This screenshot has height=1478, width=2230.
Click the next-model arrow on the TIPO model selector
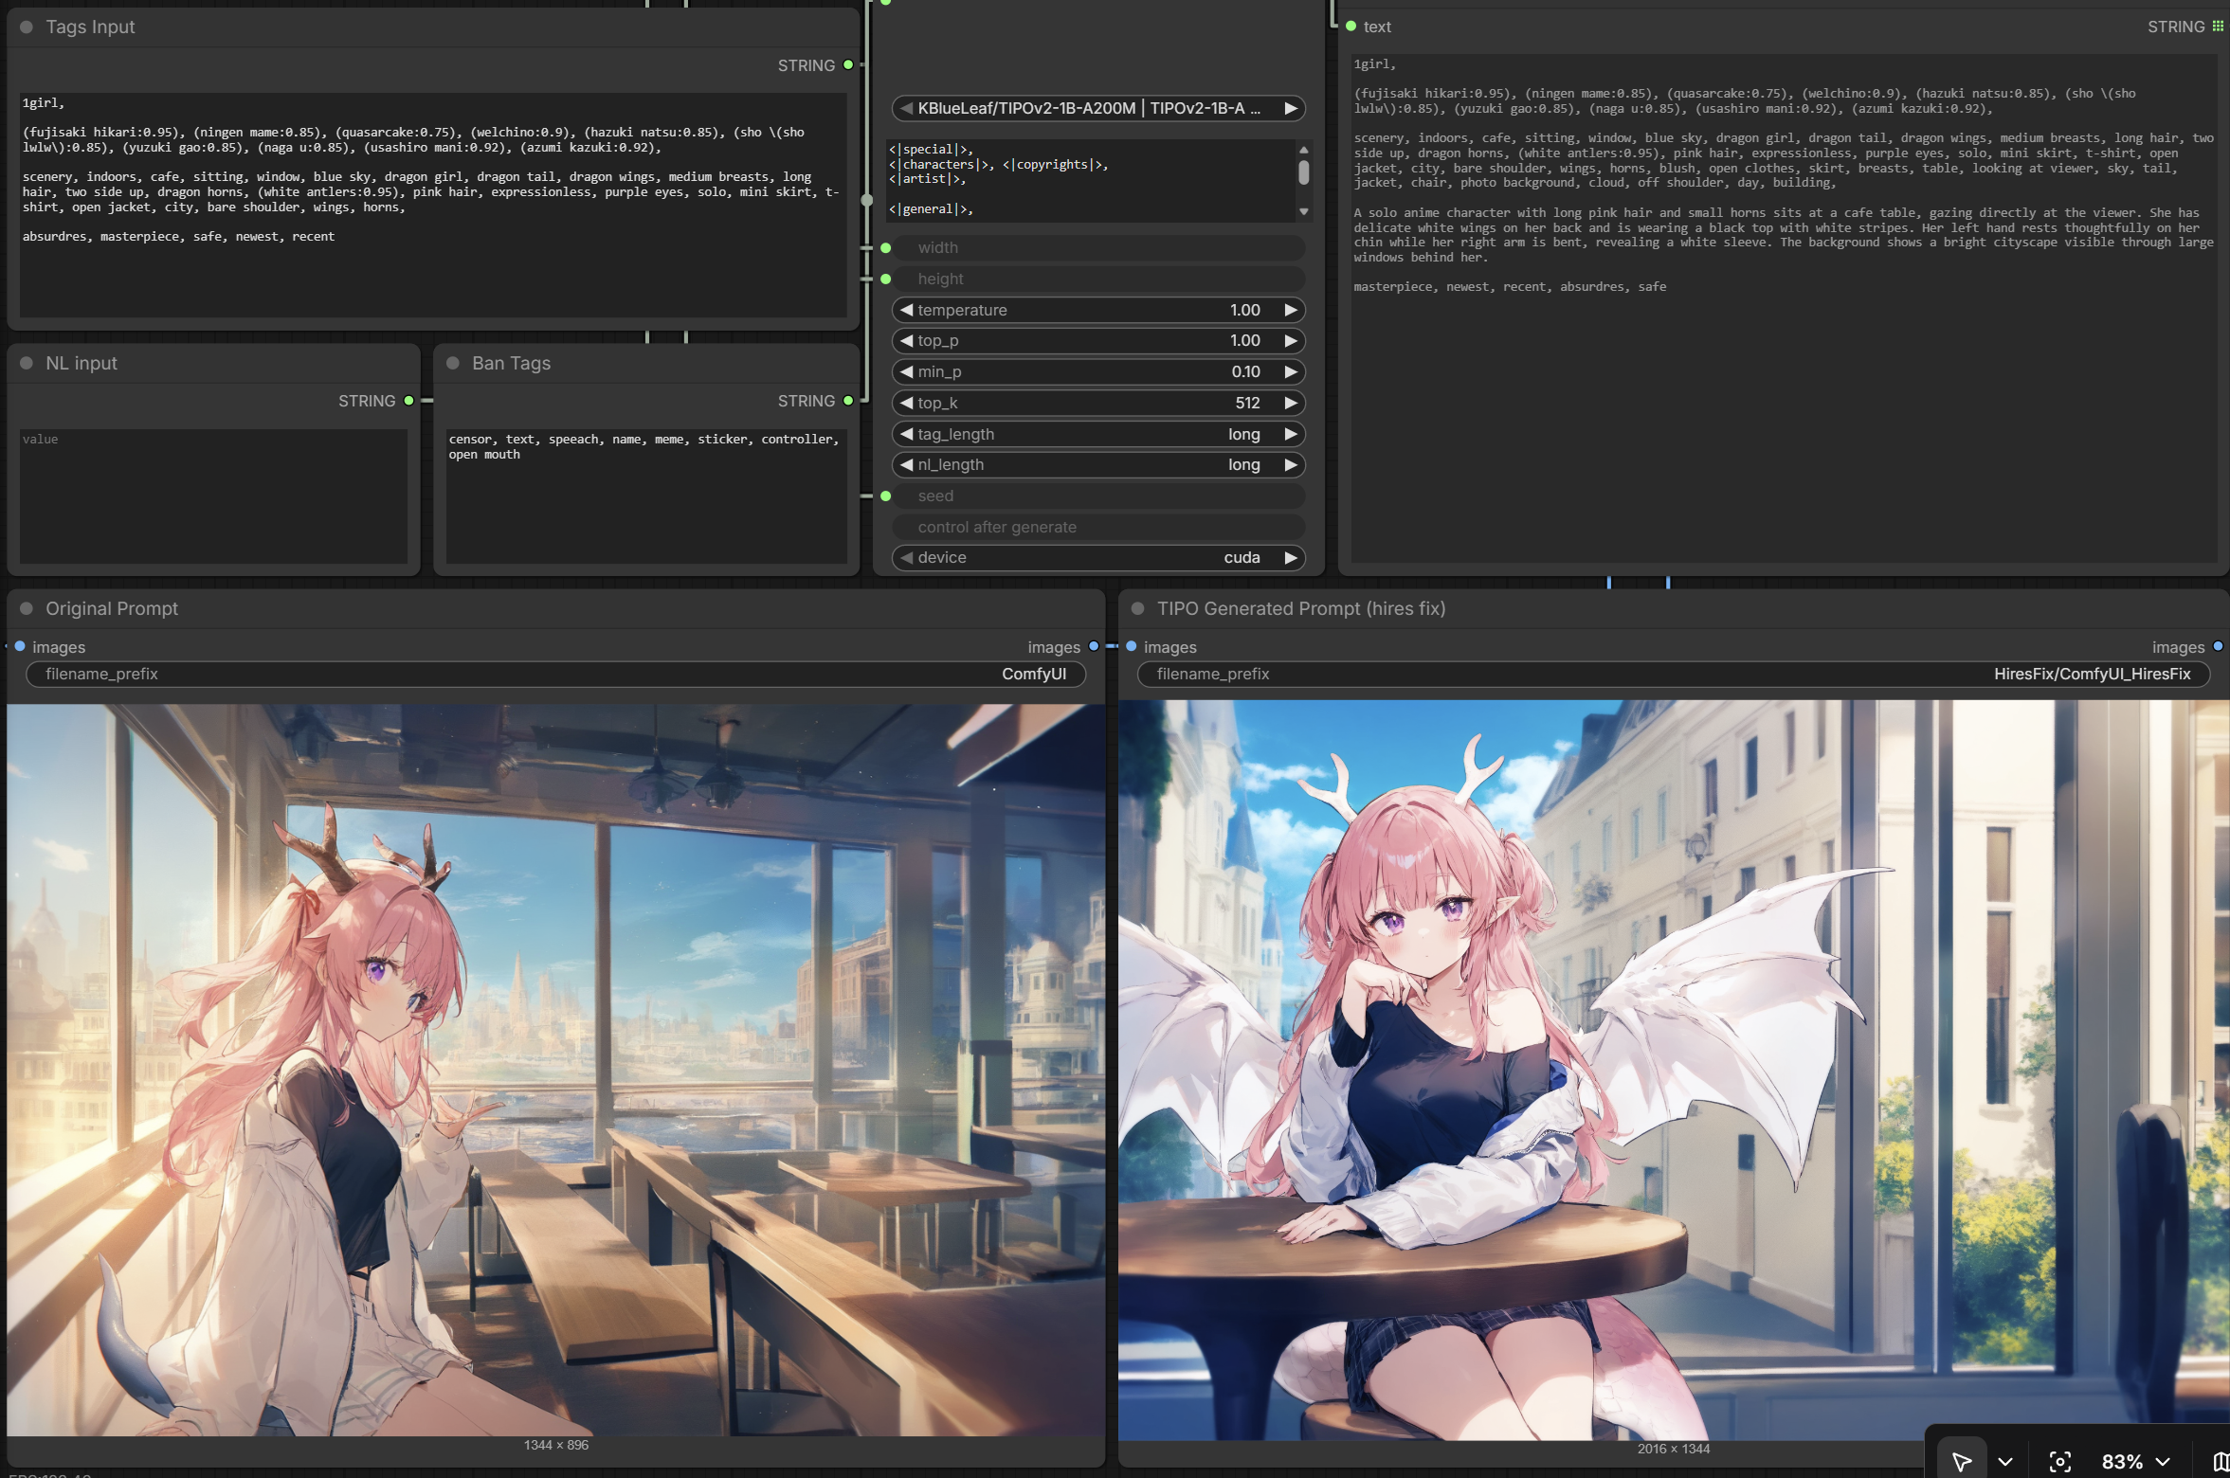(1290, 108)
